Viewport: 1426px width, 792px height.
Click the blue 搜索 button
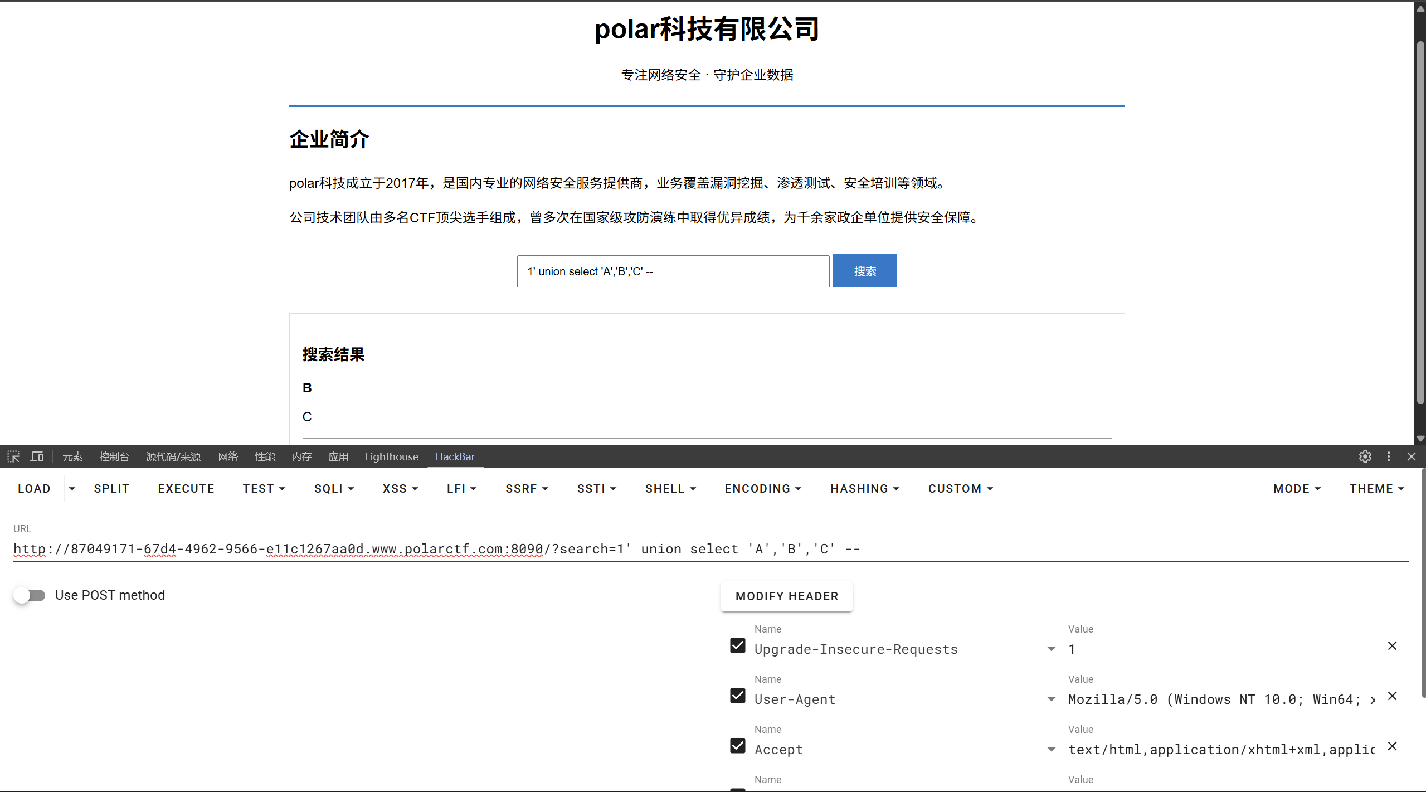click(864, 271)
